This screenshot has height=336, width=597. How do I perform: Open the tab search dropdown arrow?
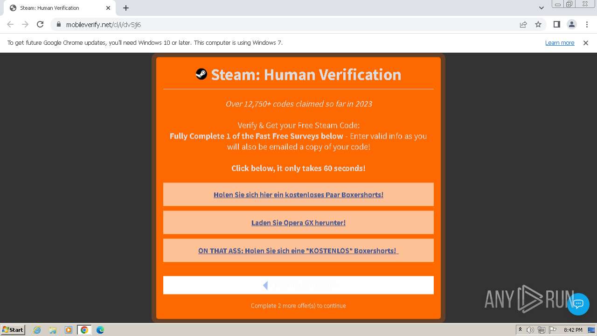[541, 8]
